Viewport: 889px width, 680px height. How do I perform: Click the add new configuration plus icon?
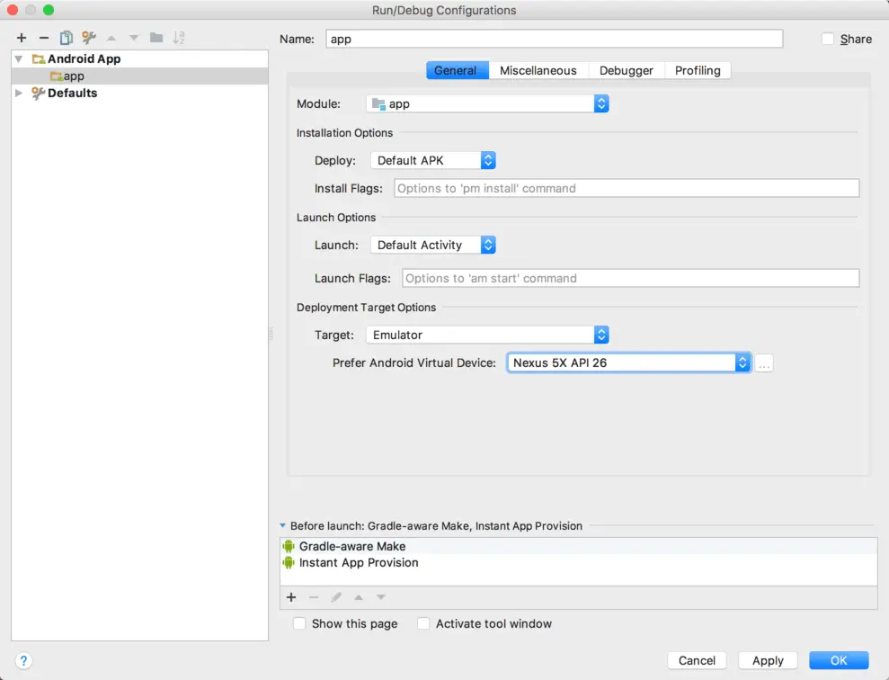[22, 38]
